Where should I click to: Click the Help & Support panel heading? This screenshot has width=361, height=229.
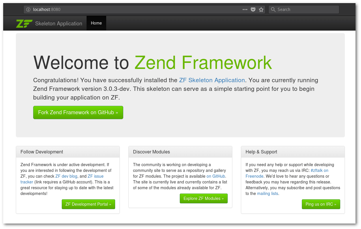293,152
